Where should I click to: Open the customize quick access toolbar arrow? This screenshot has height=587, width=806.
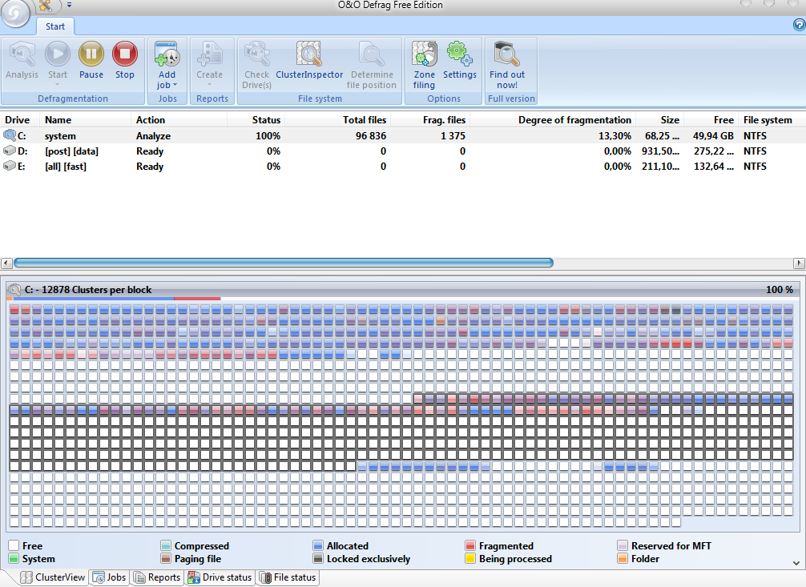point(69,5)
